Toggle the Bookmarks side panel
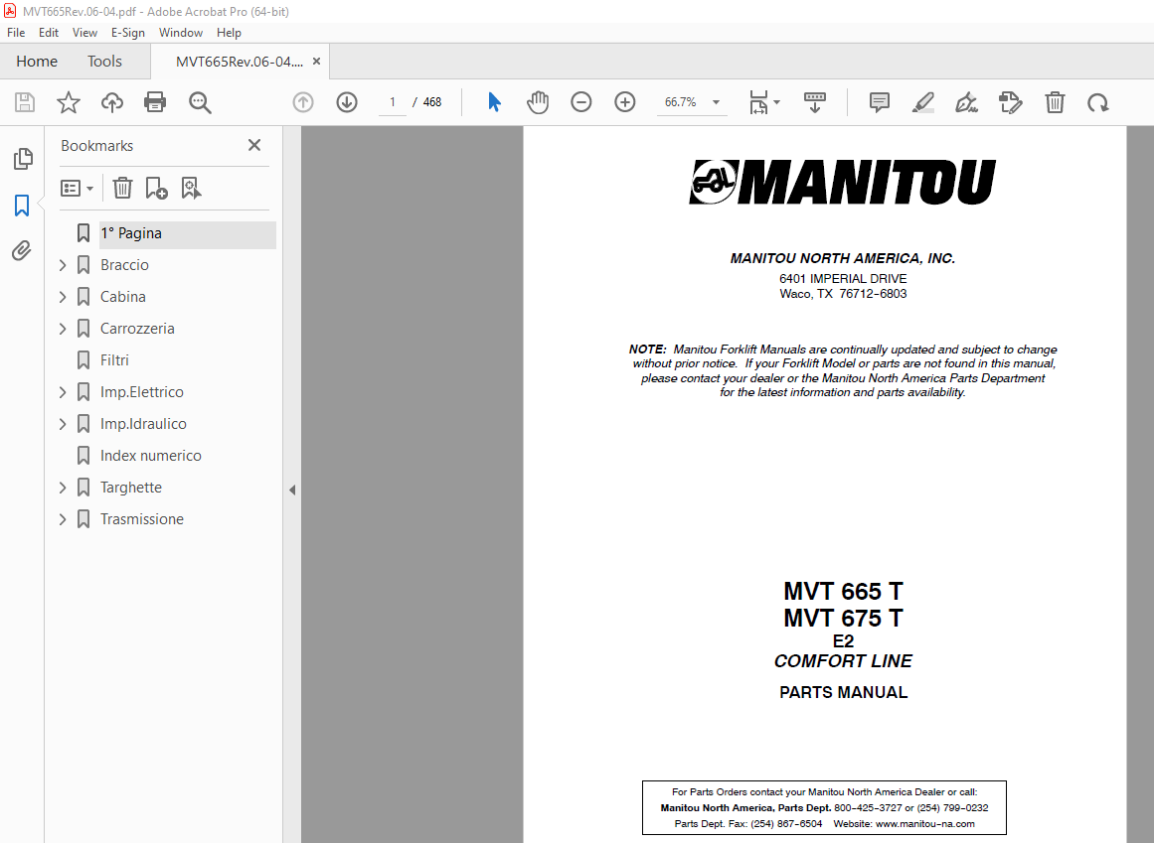 pos(22,206)
